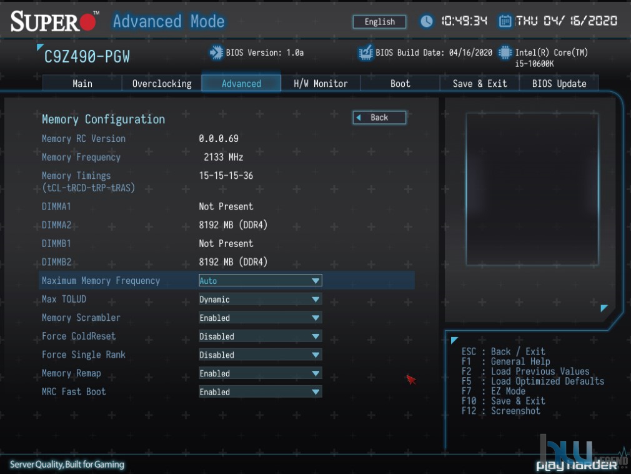Click the DIMMB2 8192 MB value
This screenshot has width=631, height=474.
pyautogui.click(x=233, y=262)
